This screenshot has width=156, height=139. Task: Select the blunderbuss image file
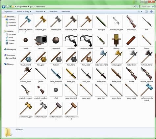tap(131, 23)
